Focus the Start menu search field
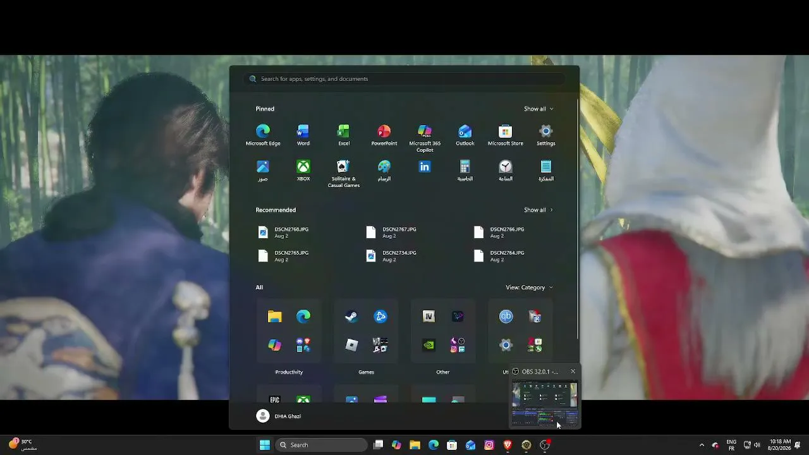The image size is (809, 455). point(404,79)
